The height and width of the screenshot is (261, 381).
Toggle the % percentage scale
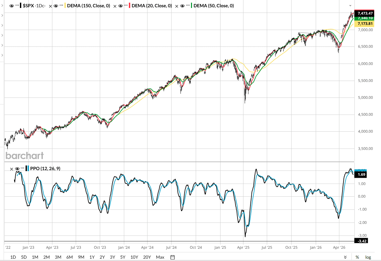click(x=357, y=257)
